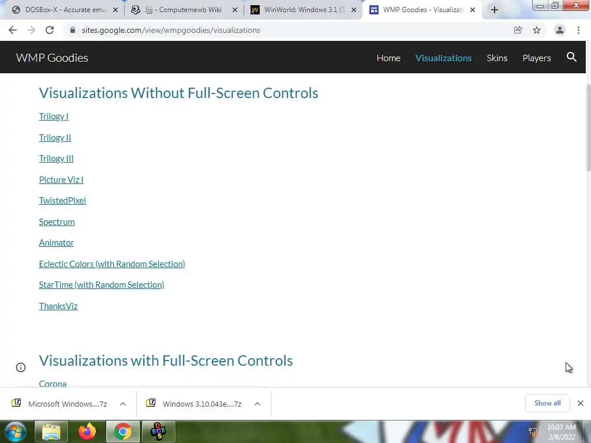Image resolution: width=591 pixels, height=443 pixels.
Task: Expand options for Microsoft Windows 7z download
Action: (x=123, y=404)
